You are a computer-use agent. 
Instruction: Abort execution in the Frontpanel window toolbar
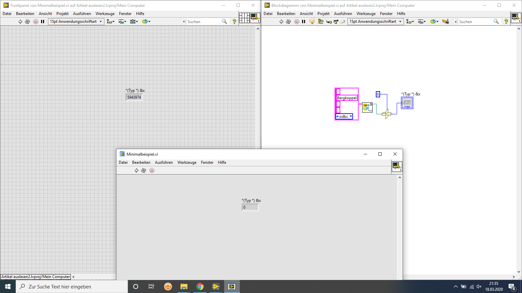36,21
